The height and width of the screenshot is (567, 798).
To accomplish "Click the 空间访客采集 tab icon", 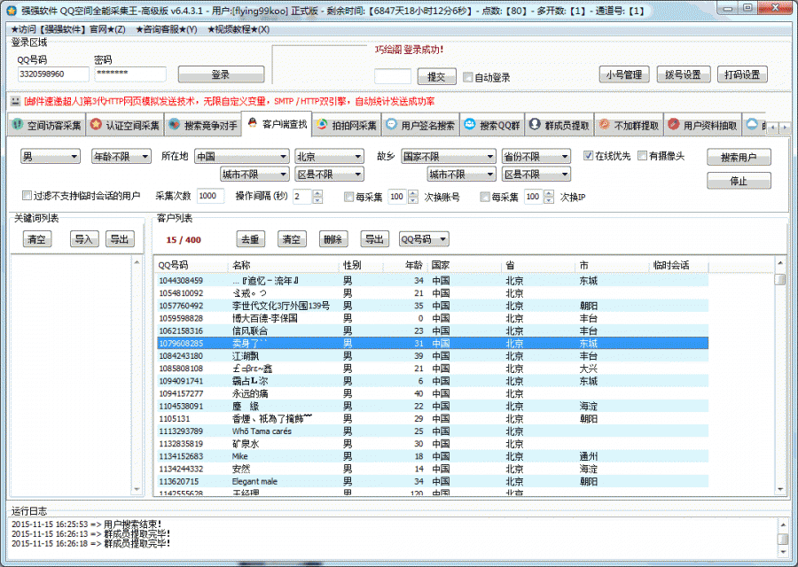I will (x=18, y=124).
